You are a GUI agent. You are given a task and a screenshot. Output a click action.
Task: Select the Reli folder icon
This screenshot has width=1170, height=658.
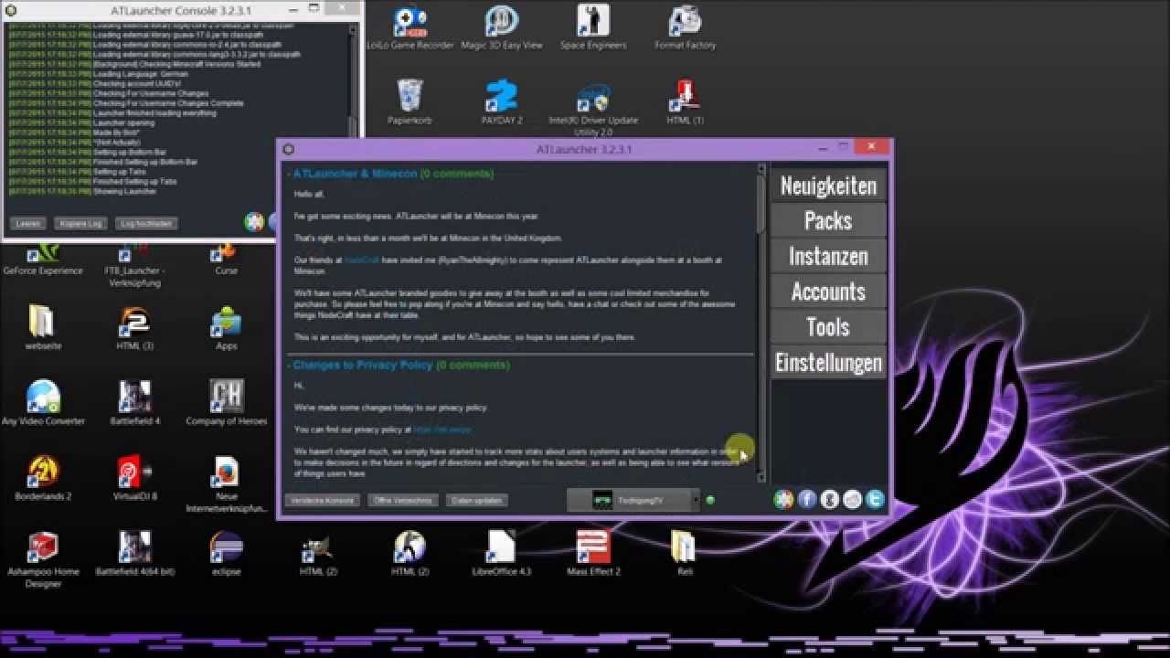pos(685,554)
